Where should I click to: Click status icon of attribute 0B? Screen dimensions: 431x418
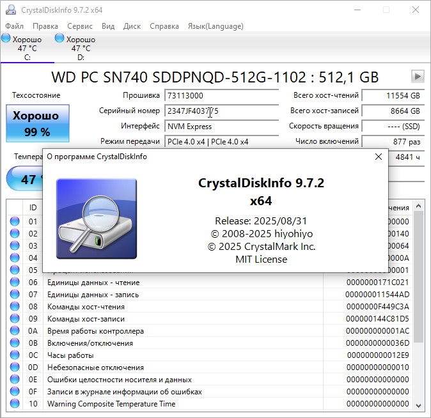(15, 343)
